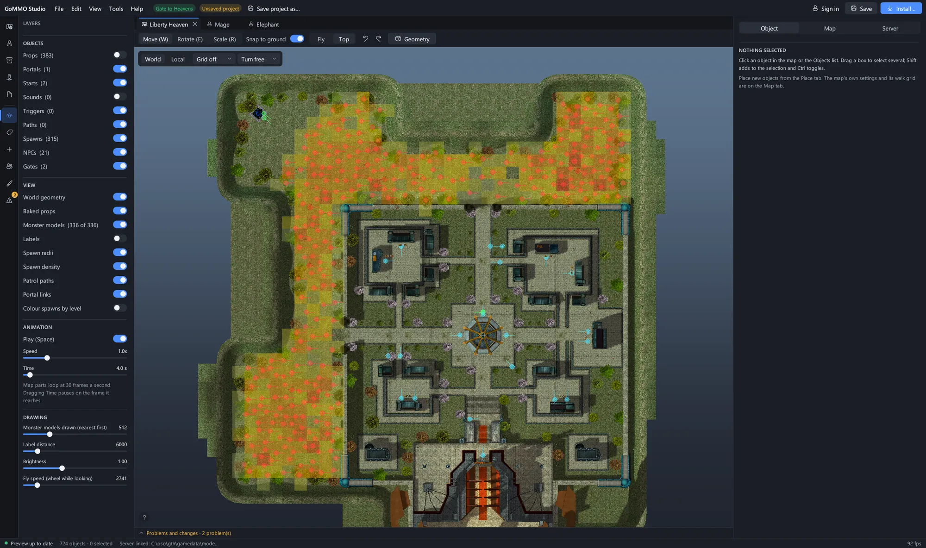Open the Map tab in right panel
Viewport: 926px width, 548px height.
[x=830, y=28]
